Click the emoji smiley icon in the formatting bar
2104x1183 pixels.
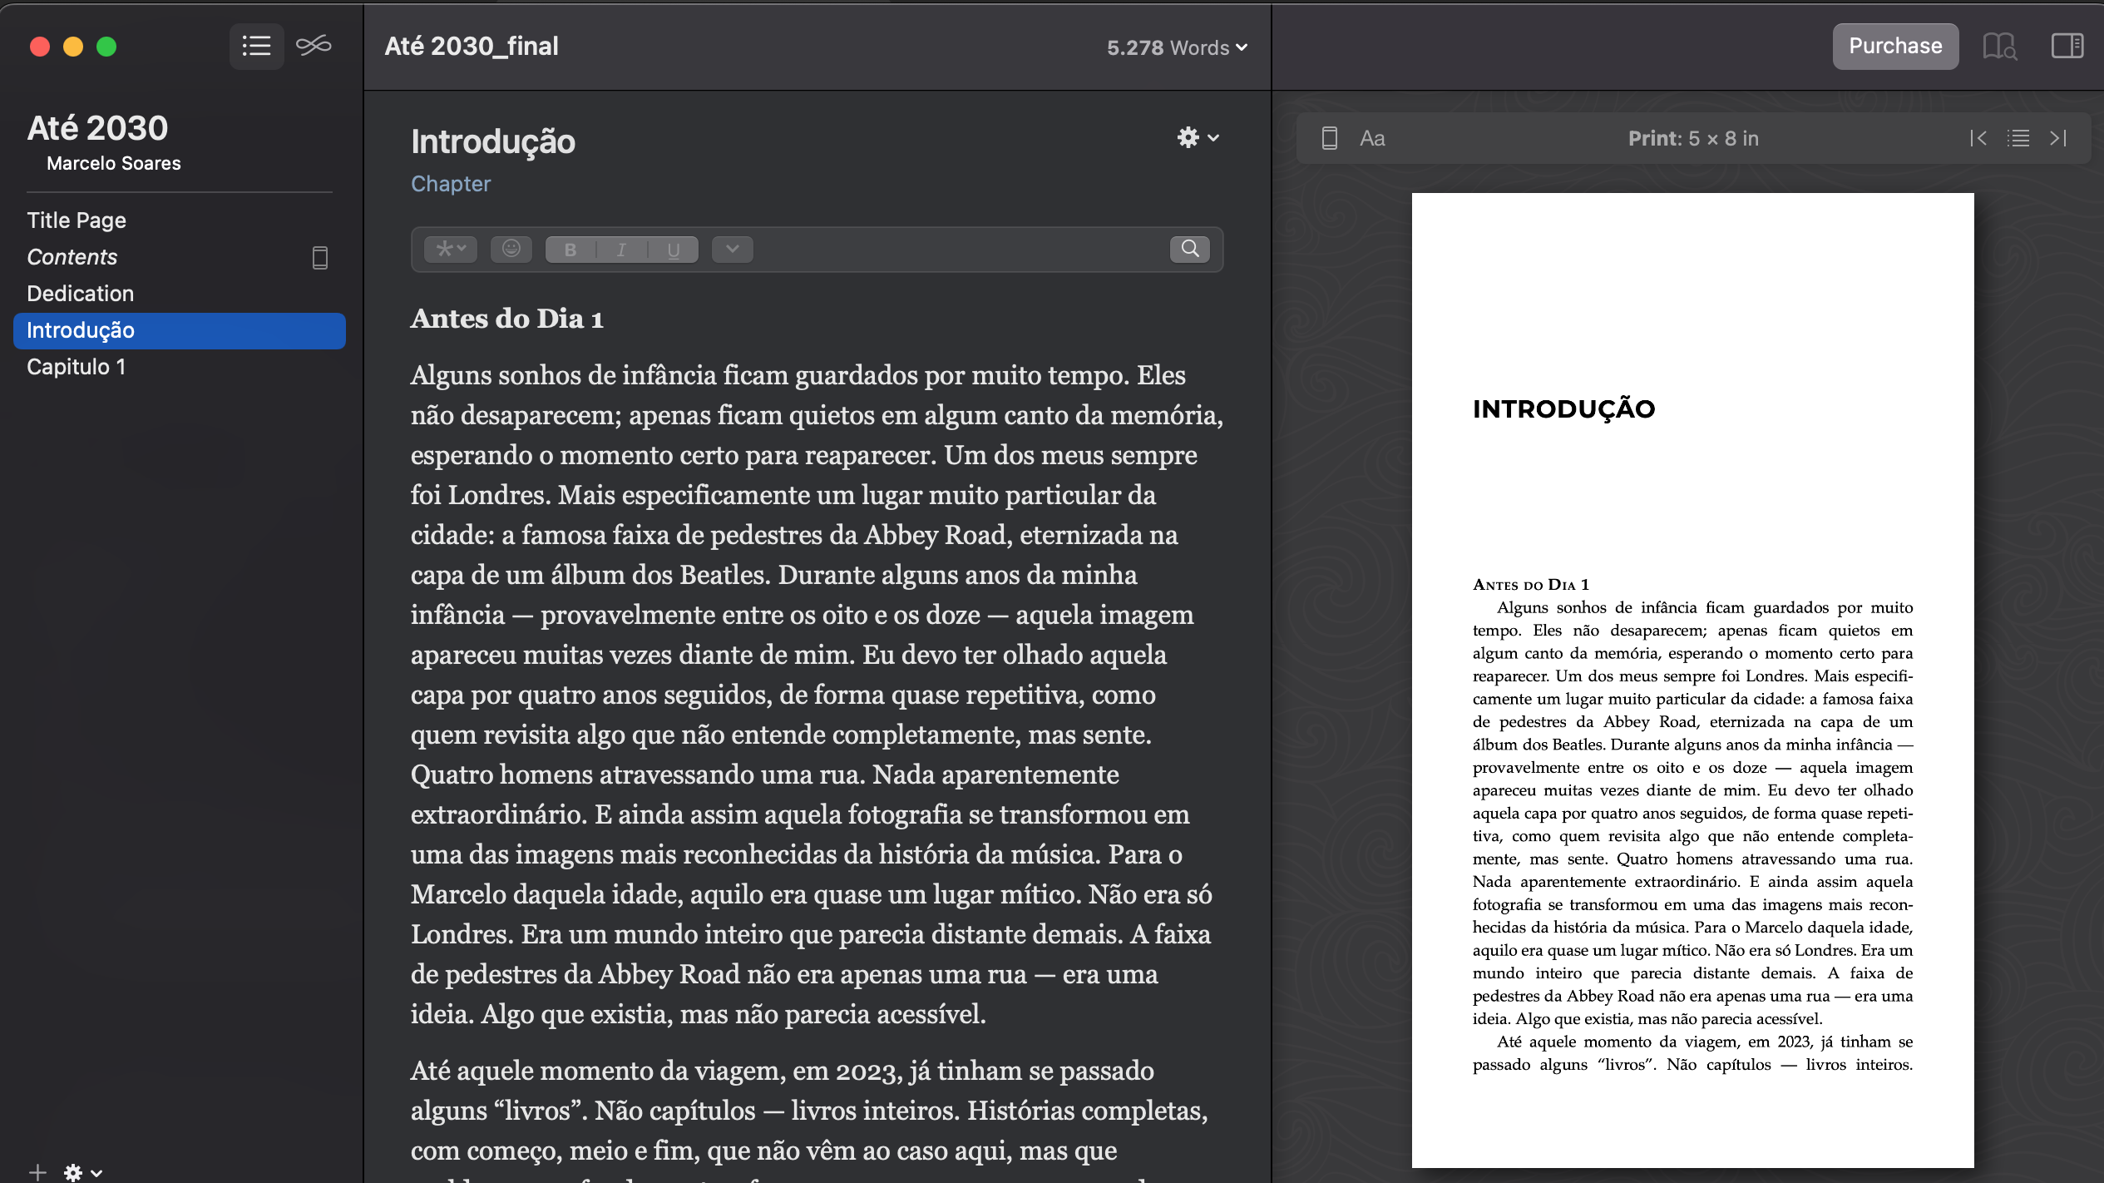(511, 249)
